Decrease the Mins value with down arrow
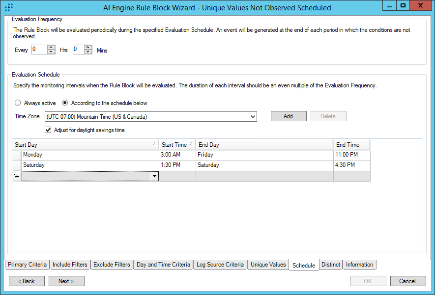 tap(88, 52)
